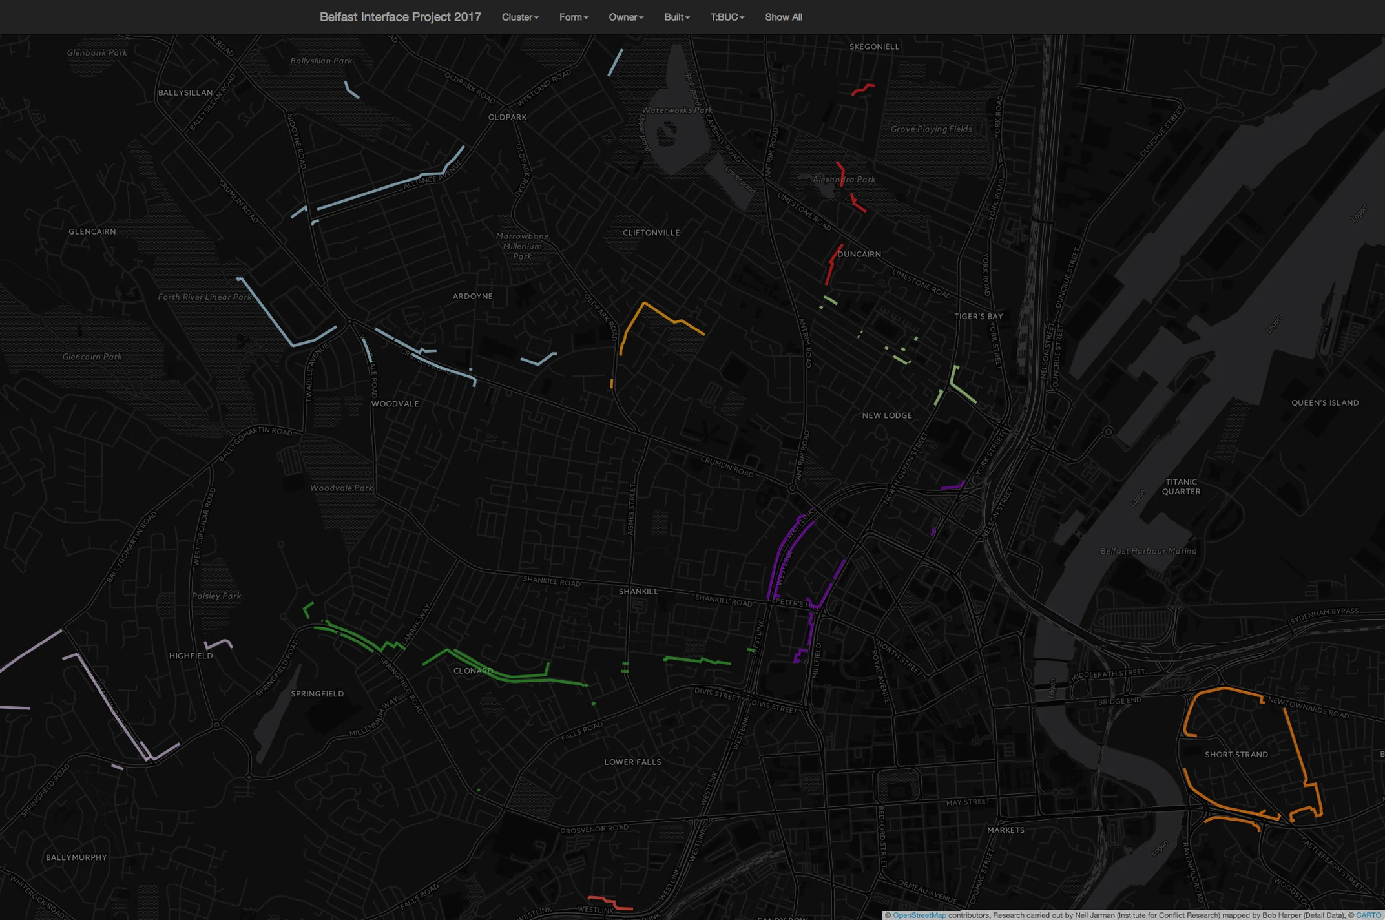Image resolution: width=1385 pixels, height=920 pixels.
Task: Select the light green barrier near Tiger's Bay
Action: tap(963, 392)
